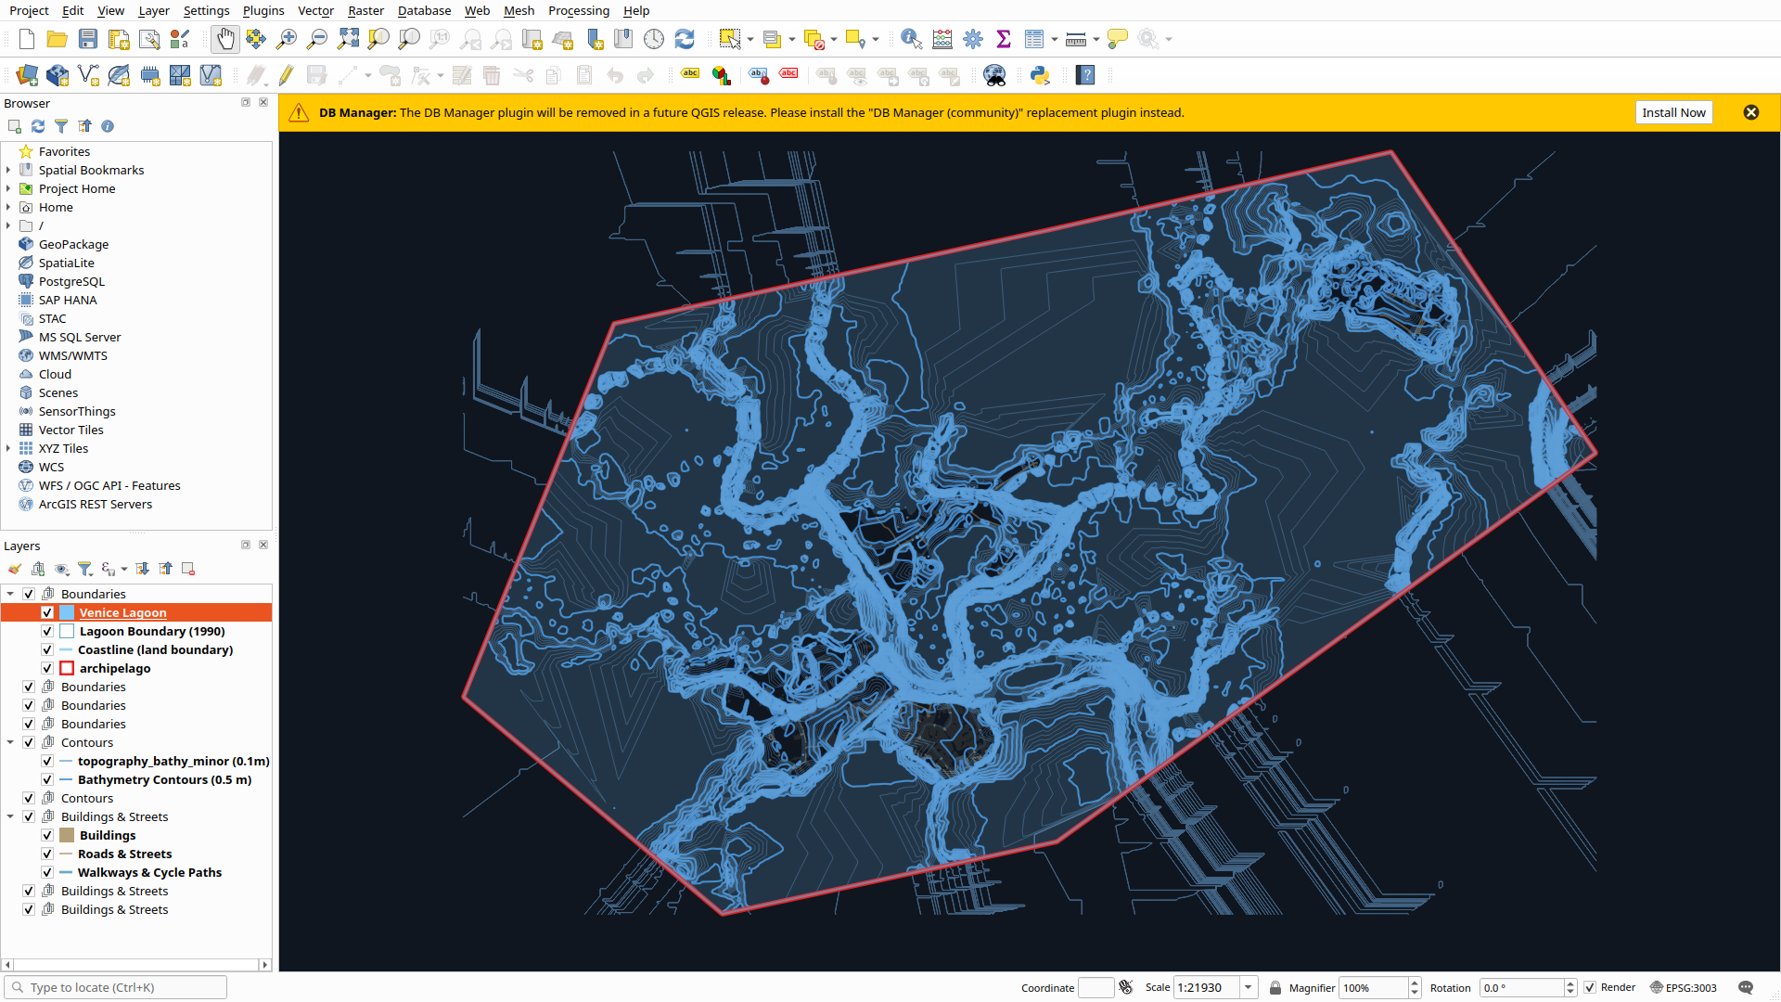Click the New Shapefile Layer icon
This screenshot has width=1781, height=1002.
88,76
